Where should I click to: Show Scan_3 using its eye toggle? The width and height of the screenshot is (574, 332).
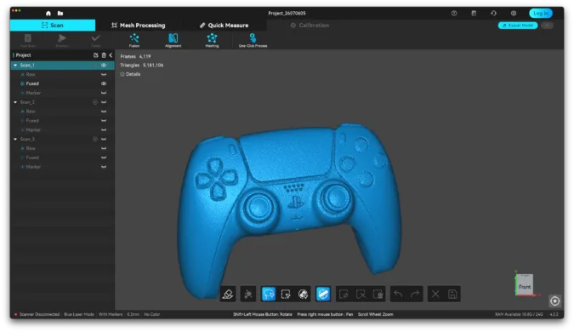[x=104, y=140]
